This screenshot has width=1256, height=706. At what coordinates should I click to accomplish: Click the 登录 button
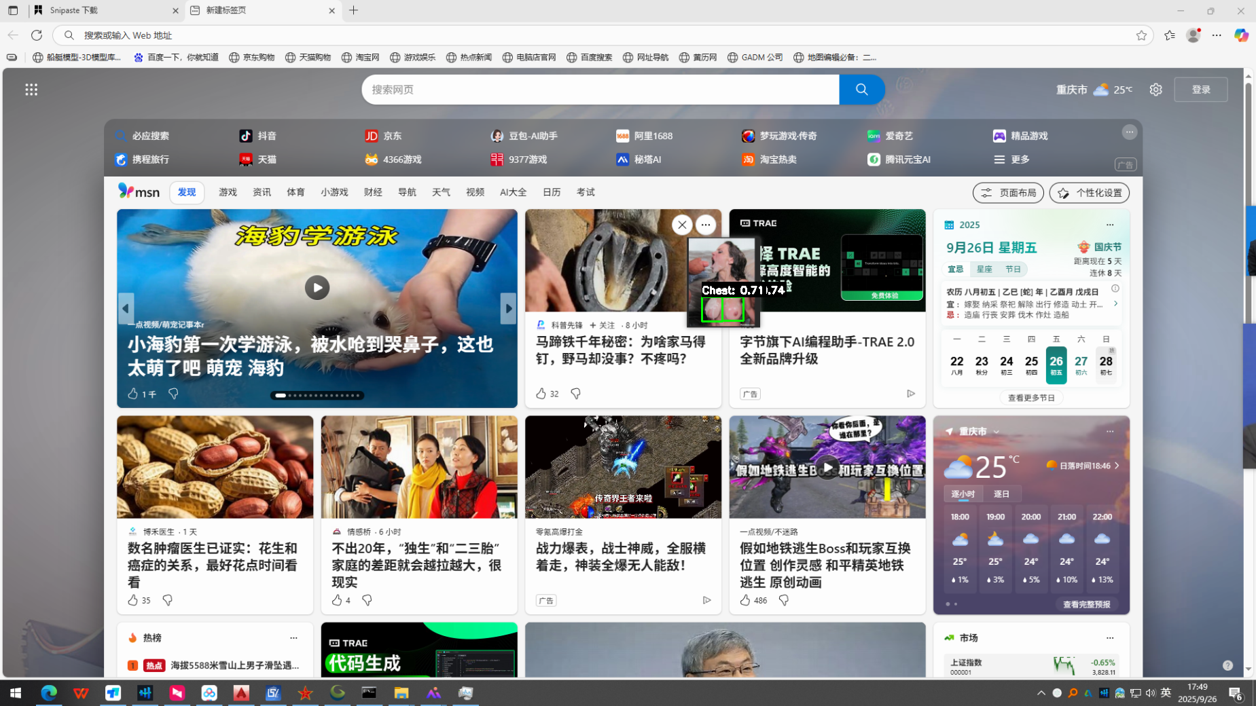pos(1200,90)
